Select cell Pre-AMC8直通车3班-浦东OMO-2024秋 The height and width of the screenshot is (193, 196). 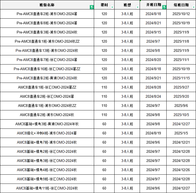(47, 32)
